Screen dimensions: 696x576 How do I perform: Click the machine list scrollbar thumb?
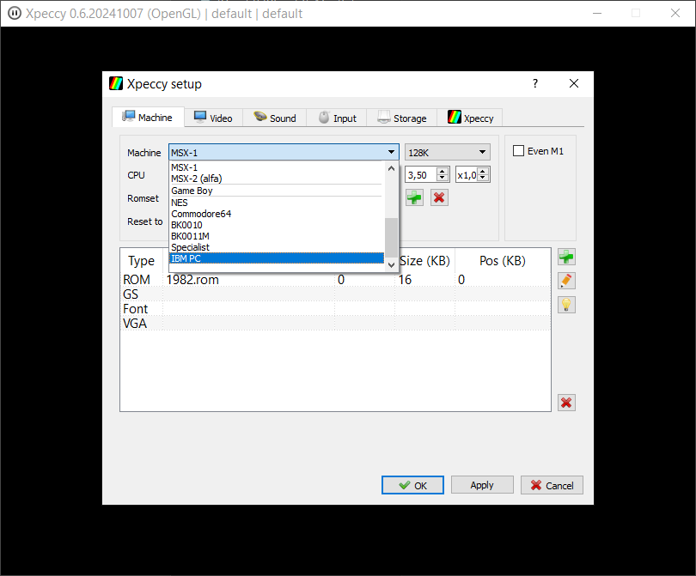click(x=391, y=237)
